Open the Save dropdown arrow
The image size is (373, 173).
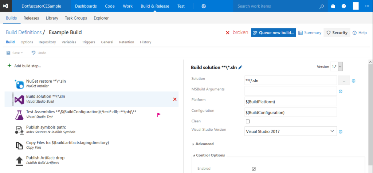coord(22,53)
